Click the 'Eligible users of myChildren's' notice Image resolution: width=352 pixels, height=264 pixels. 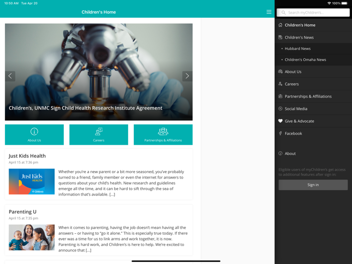(312, 172)
